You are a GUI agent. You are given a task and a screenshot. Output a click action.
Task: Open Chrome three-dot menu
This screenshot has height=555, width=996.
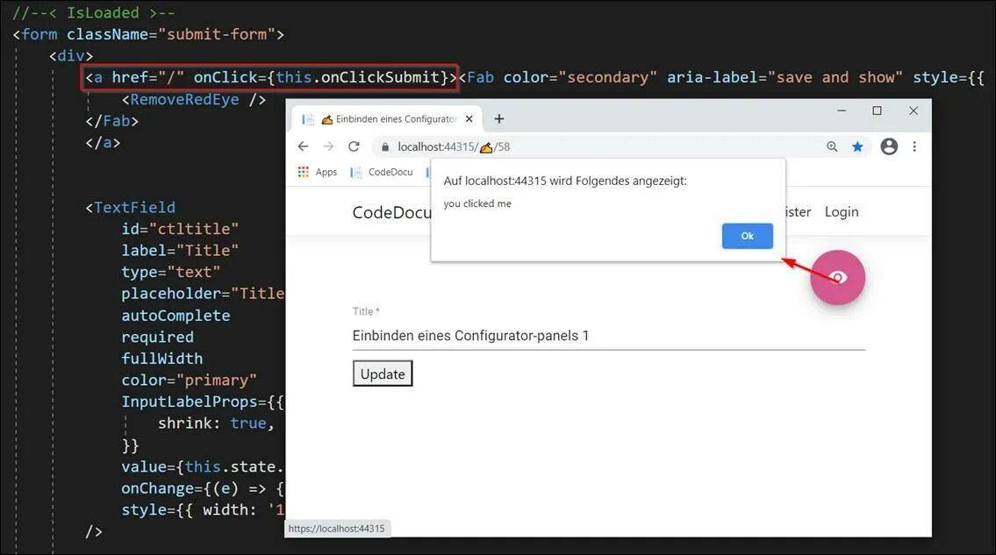pyautogui.click(x=914, y=146)
